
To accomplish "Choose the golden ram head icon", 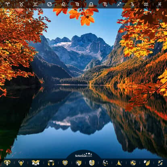I will tap(7, 163).
